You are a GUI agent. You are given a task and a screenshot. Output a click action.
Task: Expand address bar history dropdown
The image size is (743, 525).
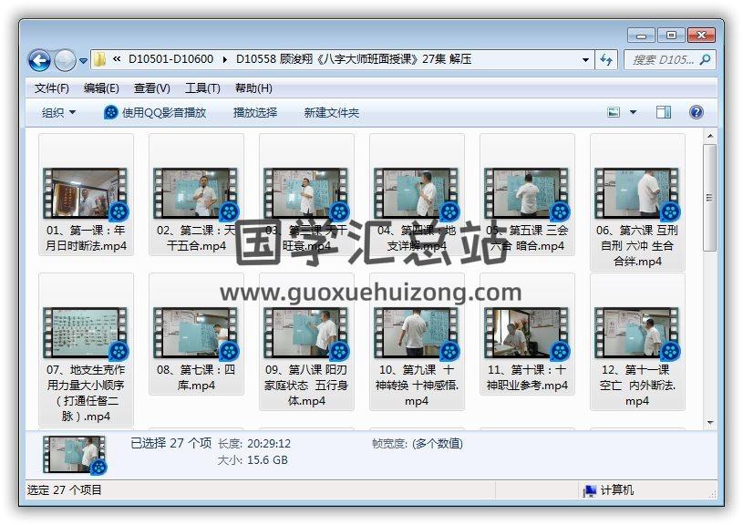(x=585, y=60)
